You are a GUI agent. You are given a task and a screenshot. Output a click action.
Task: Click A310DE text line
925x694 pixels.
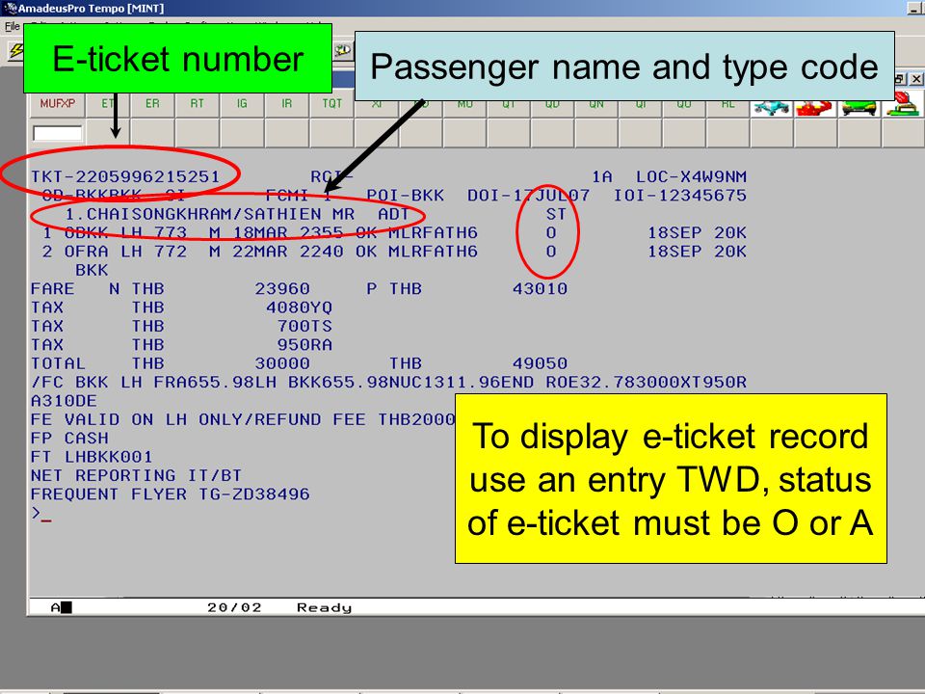(x=64, y=401)
